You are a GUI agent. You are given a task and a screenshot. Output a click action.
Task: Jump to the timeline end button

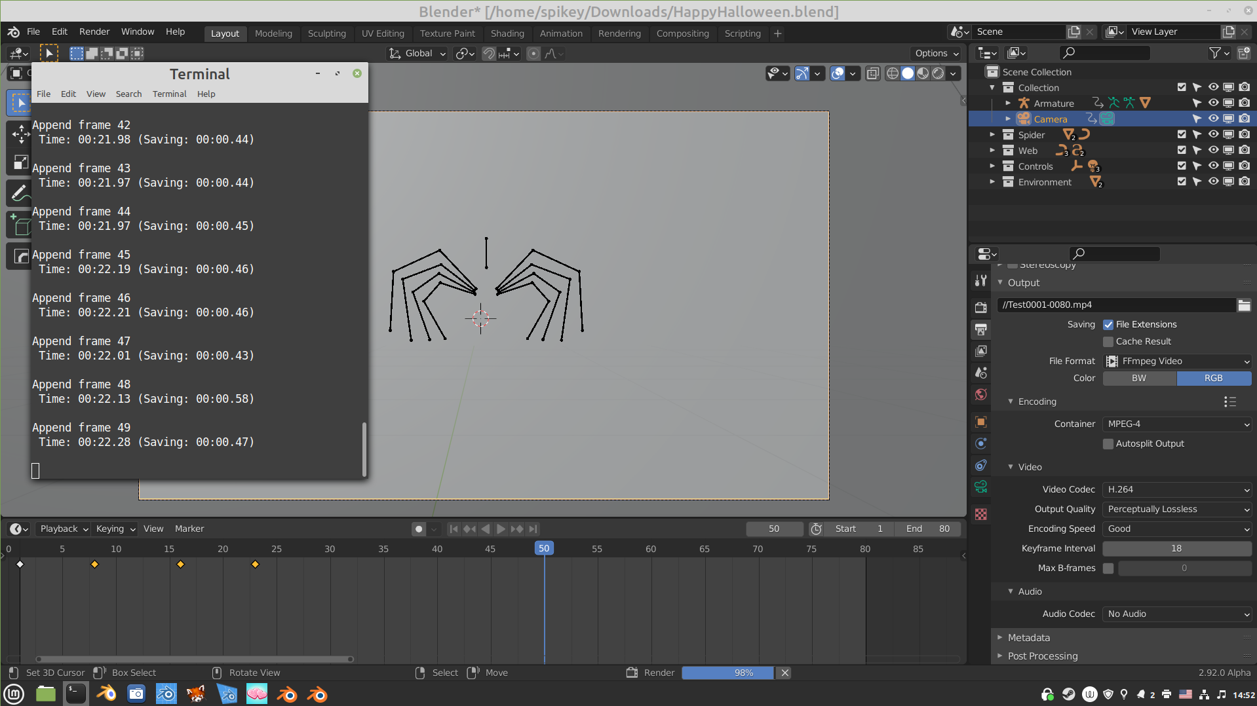533,529
